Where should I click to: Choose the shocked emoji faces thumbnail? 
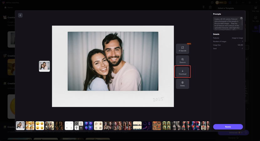pyautogui.click(x=40, y=126)
